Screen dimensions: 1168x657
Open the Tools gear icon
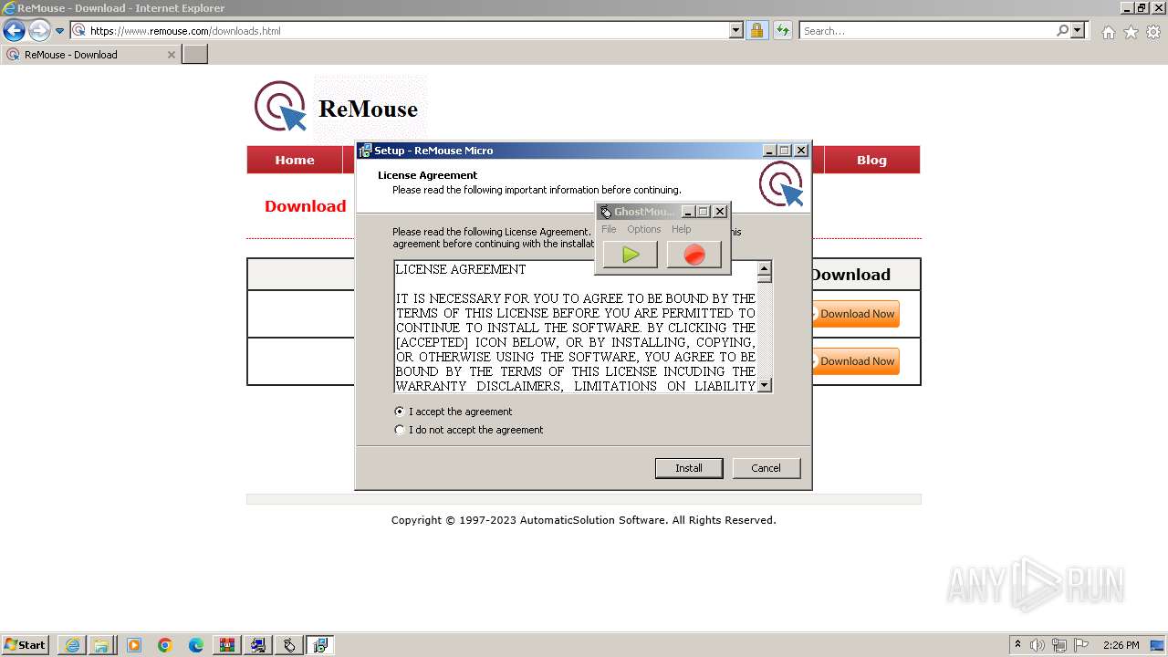[x=1153, y=32]
